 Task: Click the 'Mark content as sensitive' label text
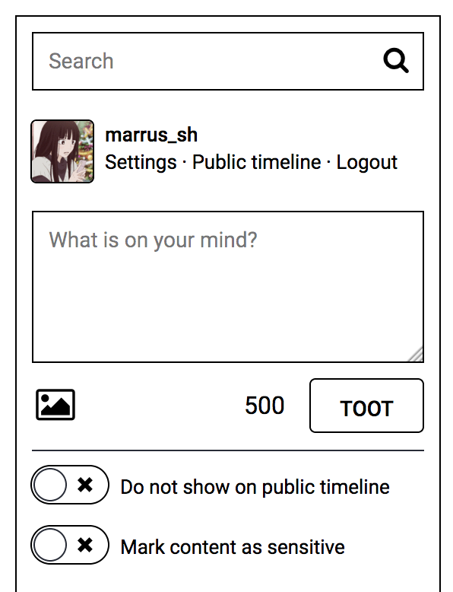(233, 547)
